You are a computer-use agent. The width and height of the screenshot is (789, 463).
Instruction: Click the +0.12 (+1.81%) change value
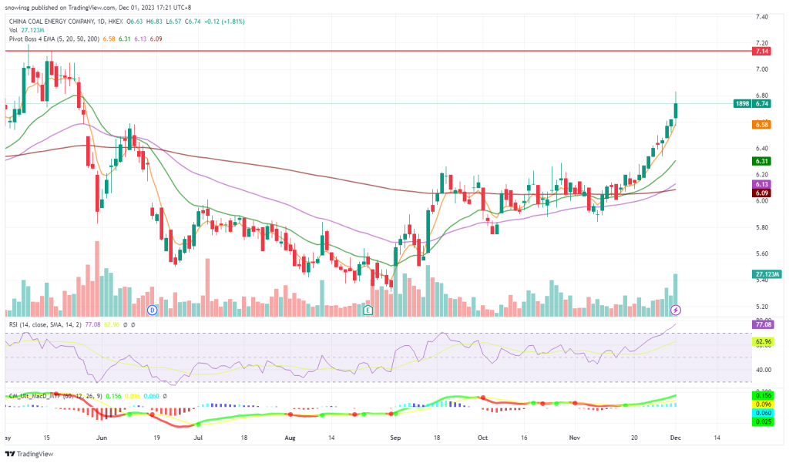[224, 22]
